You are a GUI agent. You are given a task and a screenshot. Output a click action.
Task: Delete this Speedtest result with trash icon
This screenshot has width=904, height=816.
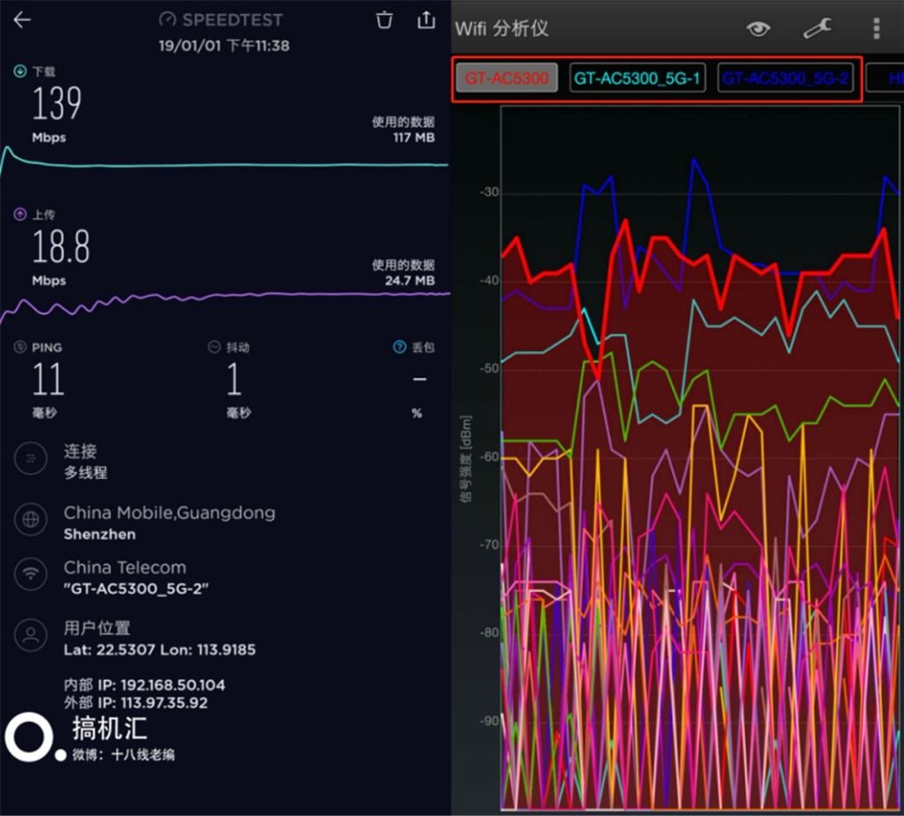(384, 20)
